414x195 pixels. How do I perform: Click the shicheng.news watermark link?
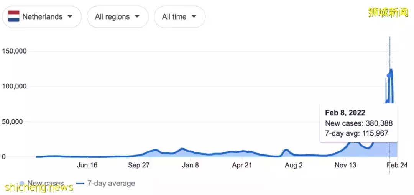(x=39, y=188)
